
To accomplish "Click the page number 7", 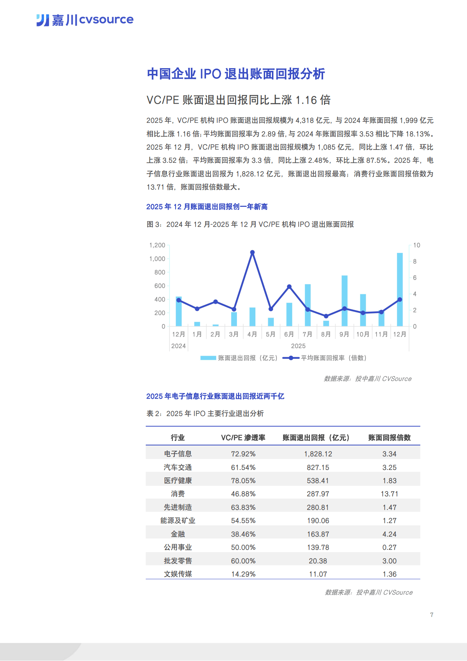I will (x=432, y=615).
